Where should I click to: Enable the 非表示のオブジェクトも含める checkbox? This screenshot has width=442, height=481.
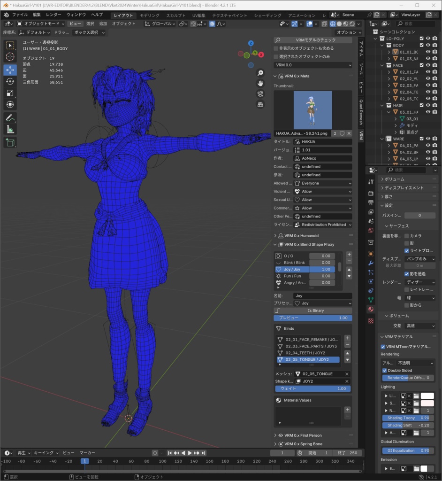[275, 48]
